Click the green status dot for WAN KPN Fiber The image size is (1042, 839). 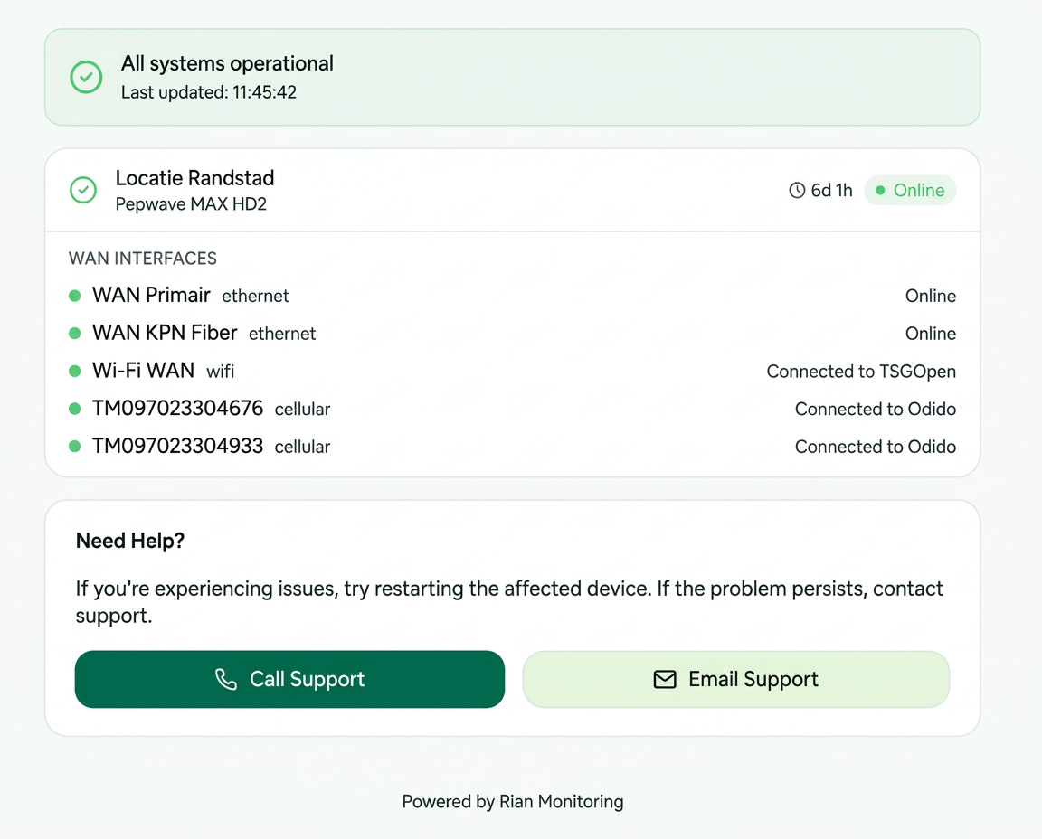(x=75, y=333)
